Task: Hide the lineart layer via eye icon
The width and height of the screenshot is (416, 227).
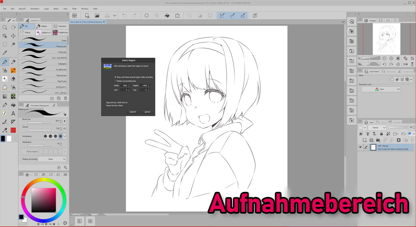Action: (360, 148)
